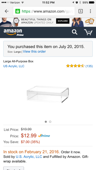Viewport: 96px width, 170px height.
Task: Click the EXPLORE banner button
Action: pos(63,21)
